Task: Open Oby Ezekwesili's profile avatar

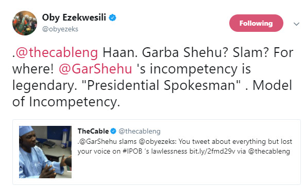Action: 25,23
